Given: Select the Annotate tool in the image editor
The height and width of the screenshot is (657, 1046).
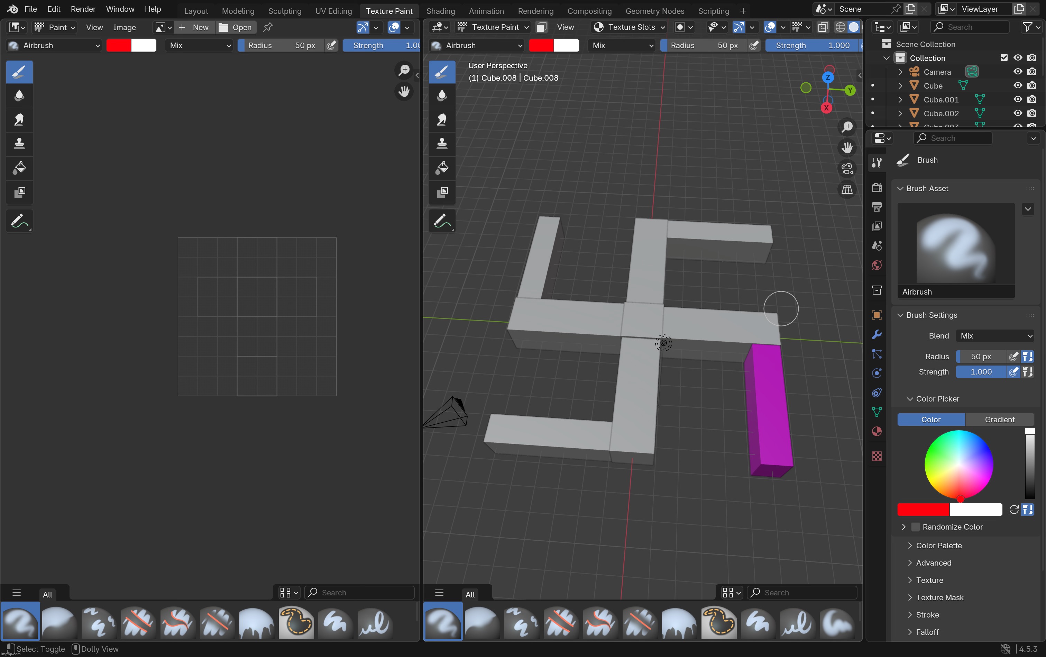Looking at the screenshot, I should (19, 221).
